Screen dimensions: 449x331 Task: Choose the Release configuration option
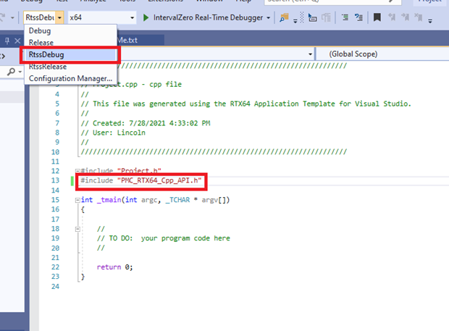pos(41,43)
